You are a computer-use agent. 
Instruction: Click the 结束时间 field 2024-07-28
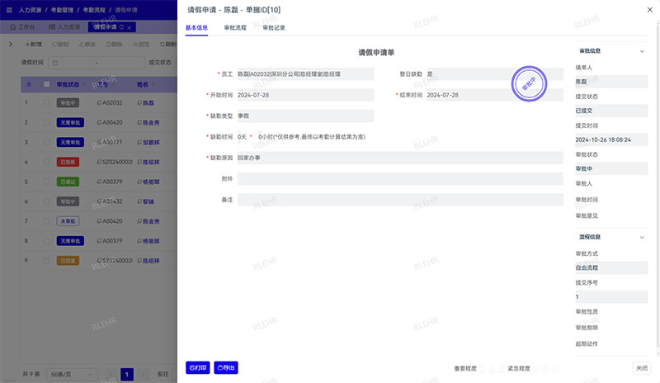494,95
